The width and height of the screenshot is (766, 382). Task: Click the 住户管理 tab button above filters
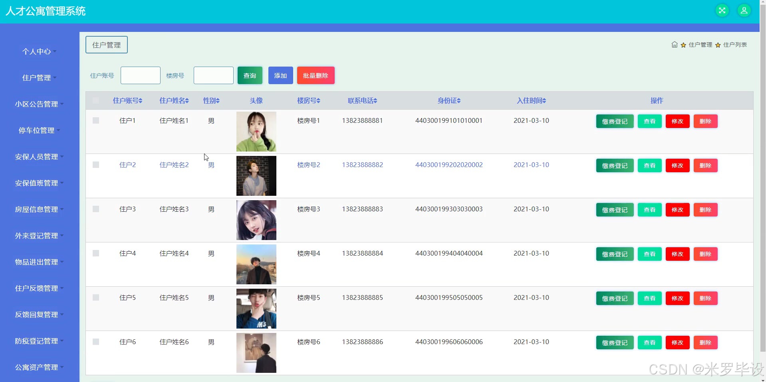coord(107,45)
